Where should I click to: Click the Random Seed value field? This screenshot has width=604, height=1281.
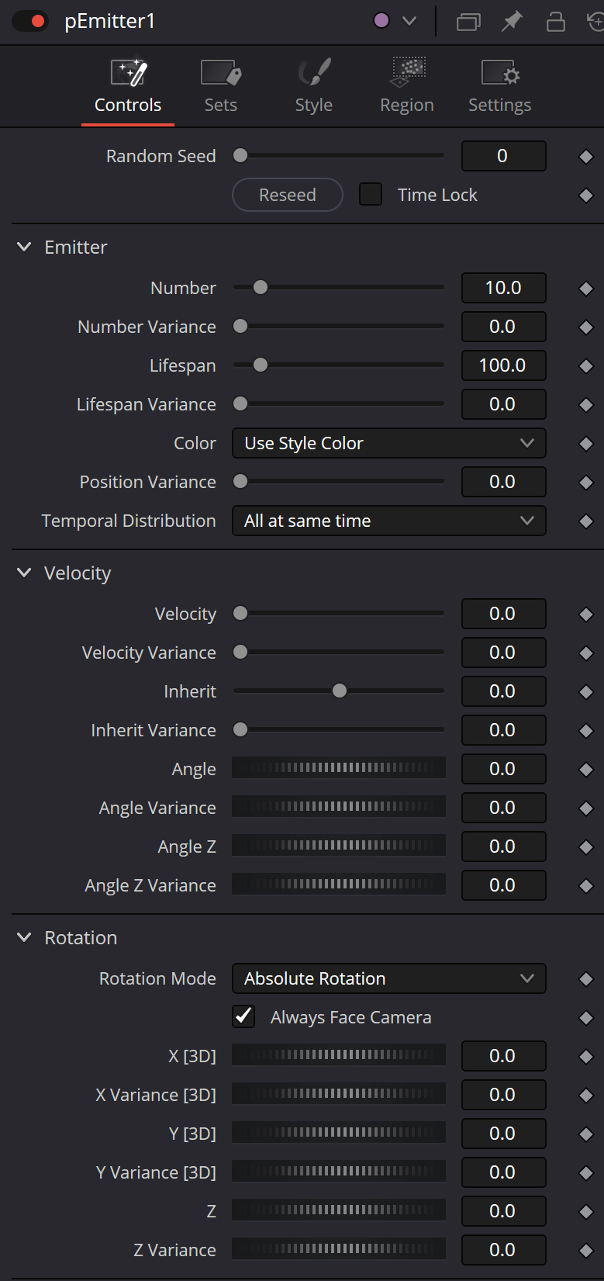pos(504,156)
